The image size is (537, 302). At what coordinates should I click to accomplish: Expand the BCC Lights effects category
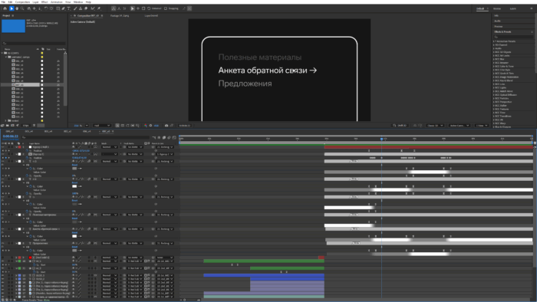pos(493,87)
